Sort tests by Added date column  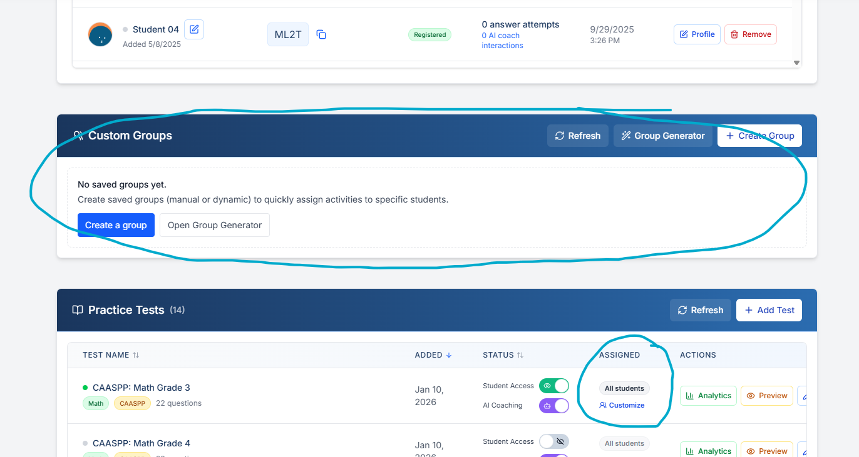pos(433,355)
